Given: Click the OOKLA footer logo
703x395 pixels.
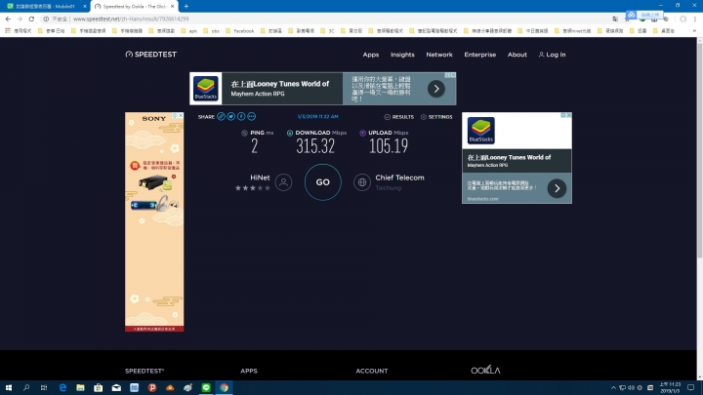Looking at the screenshot, I should tap(485, 370).
